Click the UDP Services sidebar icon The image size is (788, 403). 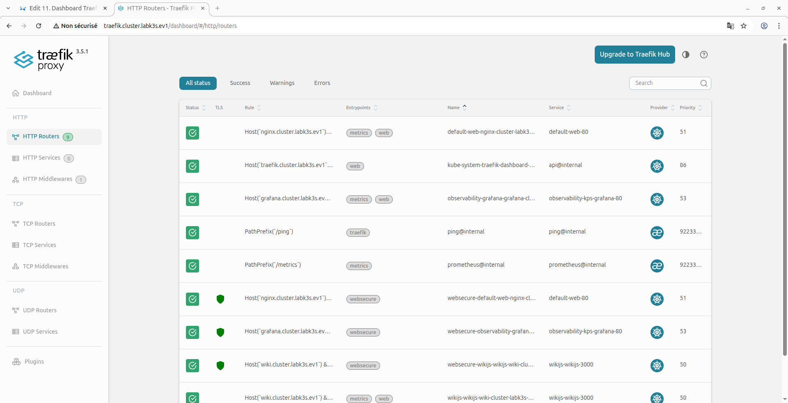[16, 332]
